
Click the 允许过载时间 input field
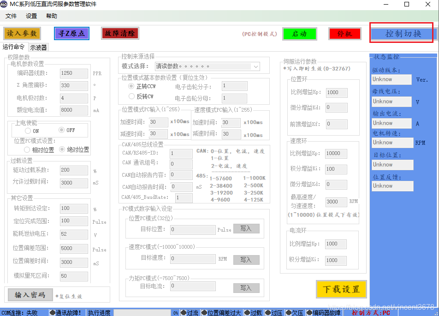tap(74, 183)
